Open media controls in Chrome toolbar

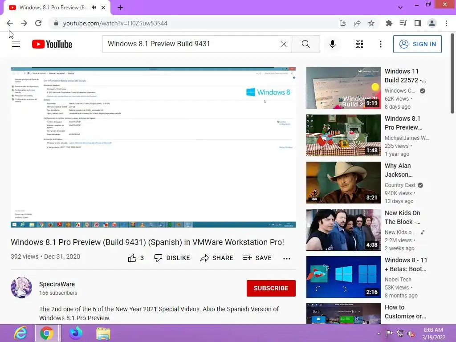[403, 23]
